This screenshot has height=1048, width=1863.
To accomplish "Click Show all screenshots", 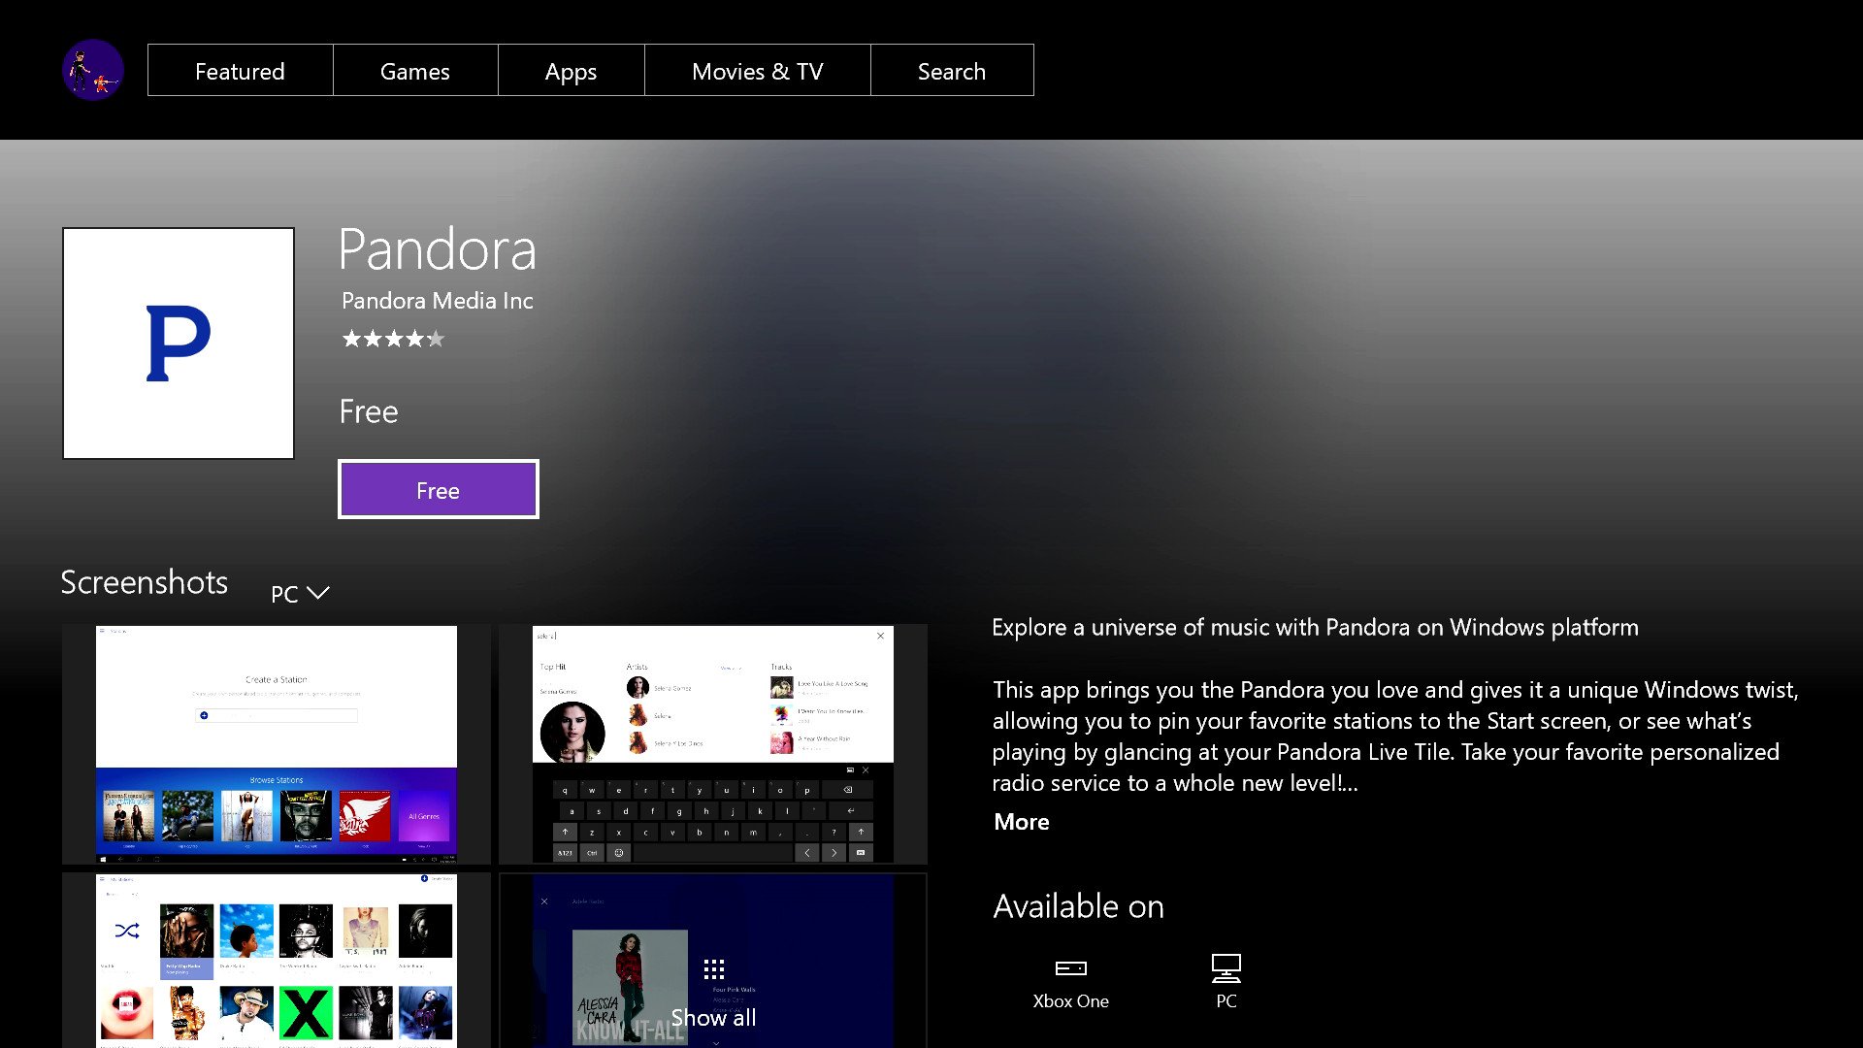I will point(713,1017).
